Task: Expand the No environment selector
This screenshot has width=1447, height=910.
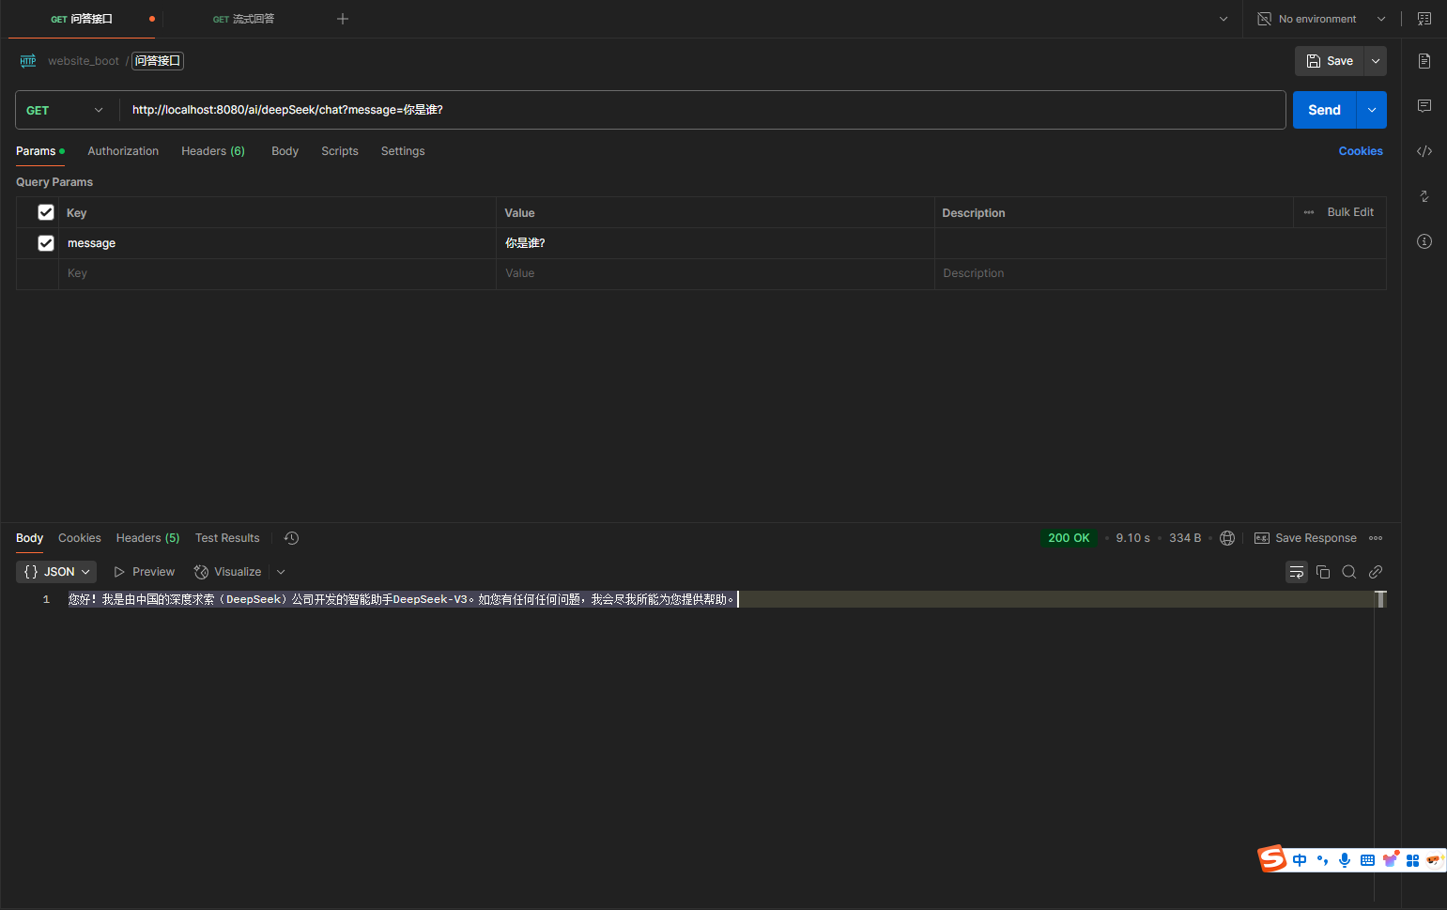Action: point(1320,19)
